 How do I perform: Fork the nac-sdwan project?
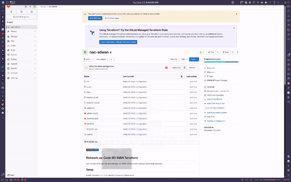226,52
